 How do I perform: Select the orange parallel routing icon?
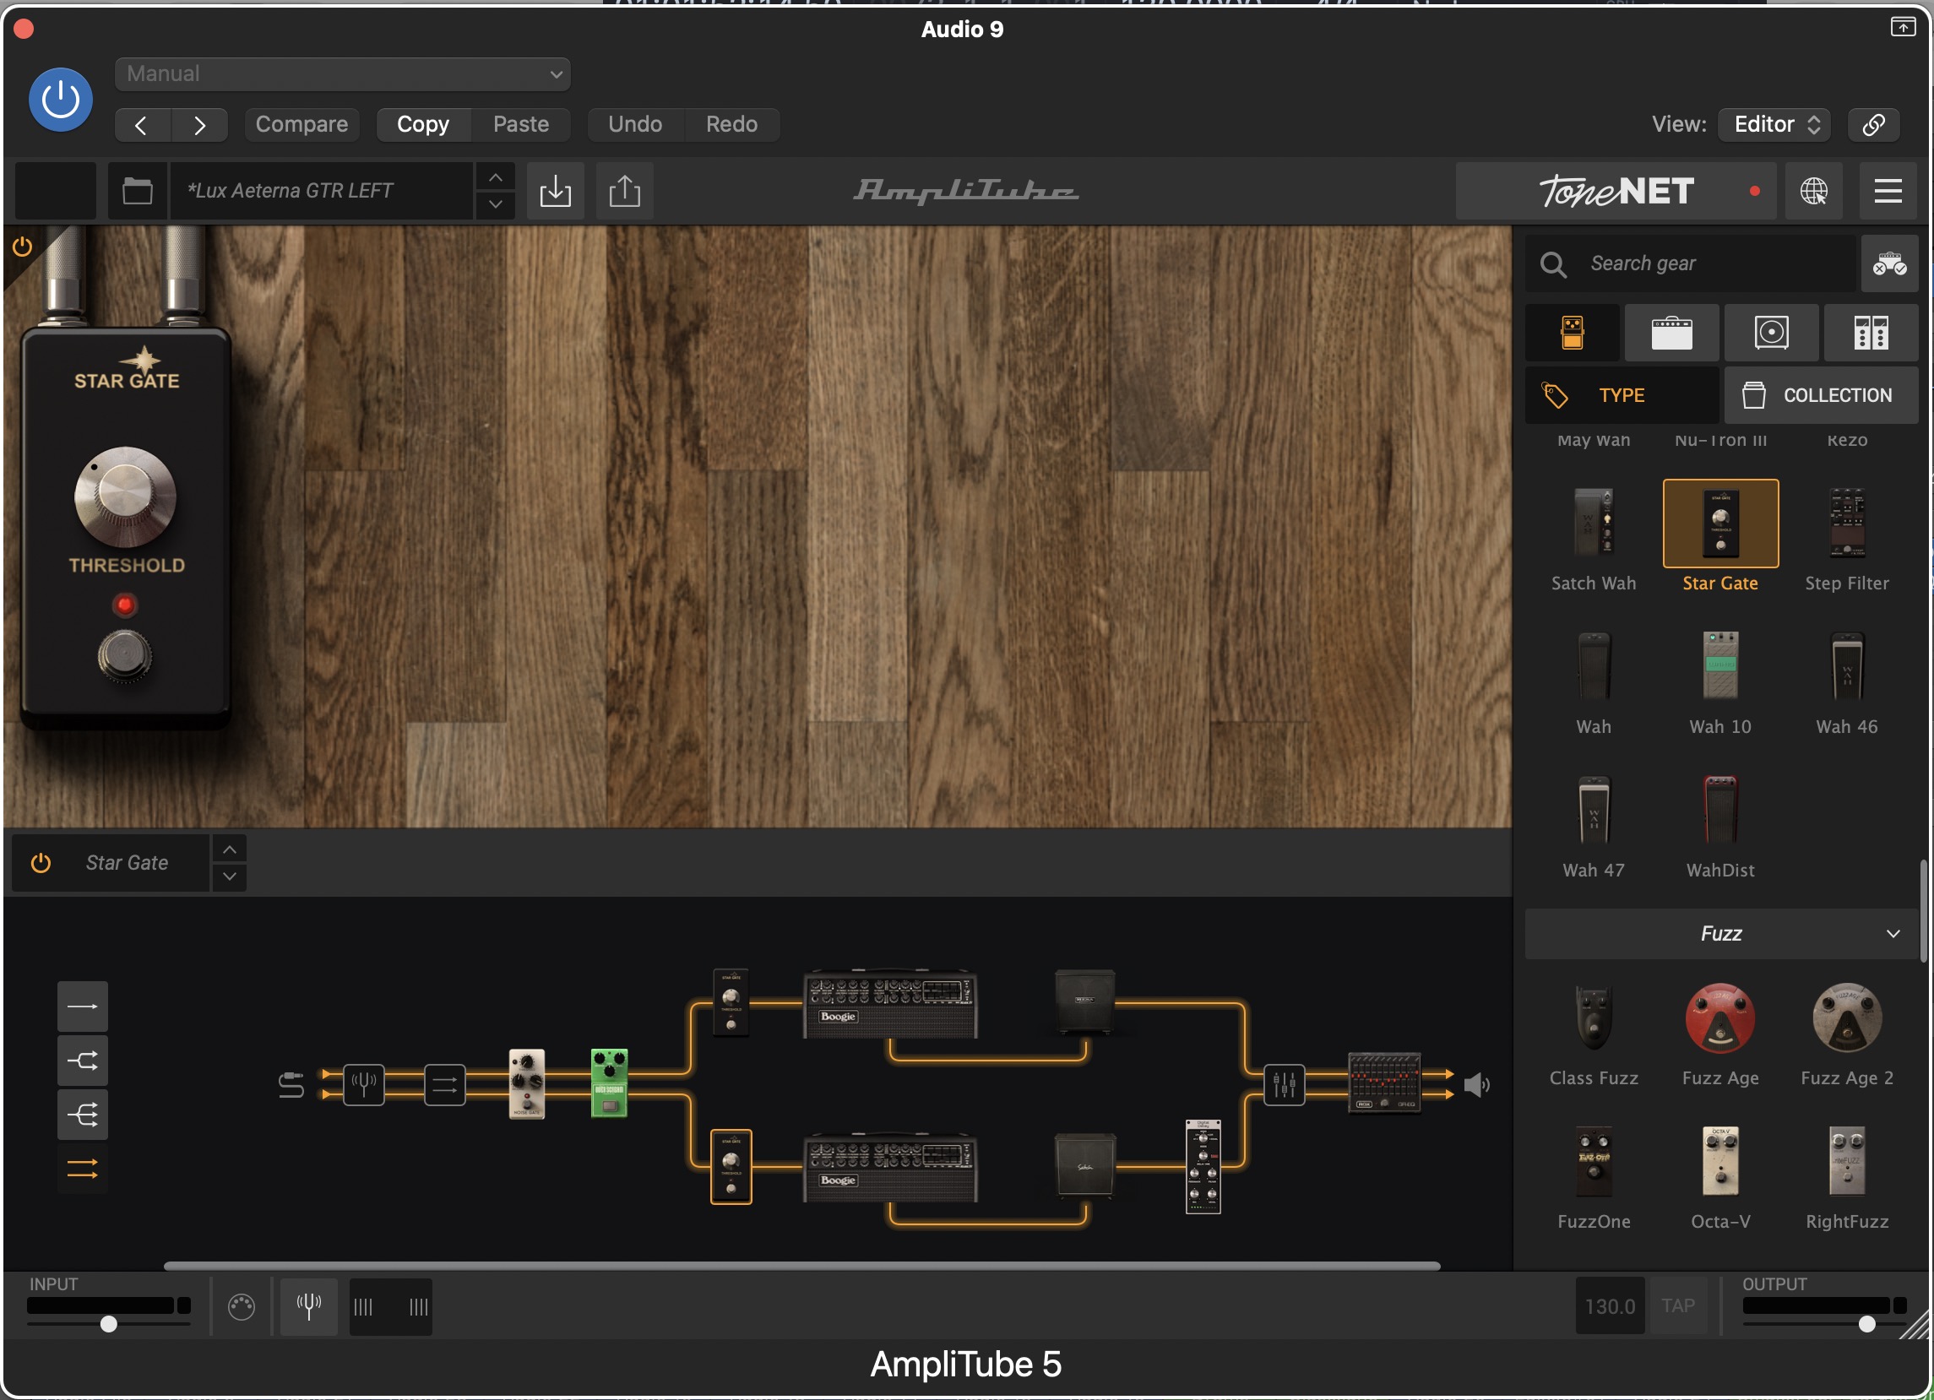pyautogui.click(x=83, y=1169)
